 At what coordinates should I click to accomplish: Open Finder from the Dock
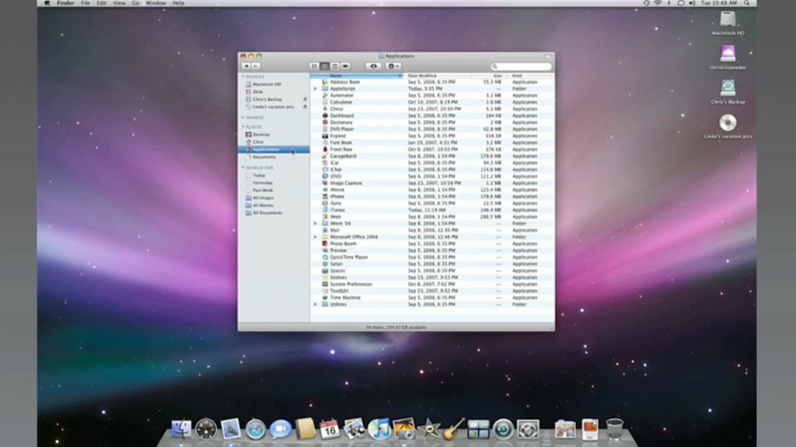pos(182,429)
